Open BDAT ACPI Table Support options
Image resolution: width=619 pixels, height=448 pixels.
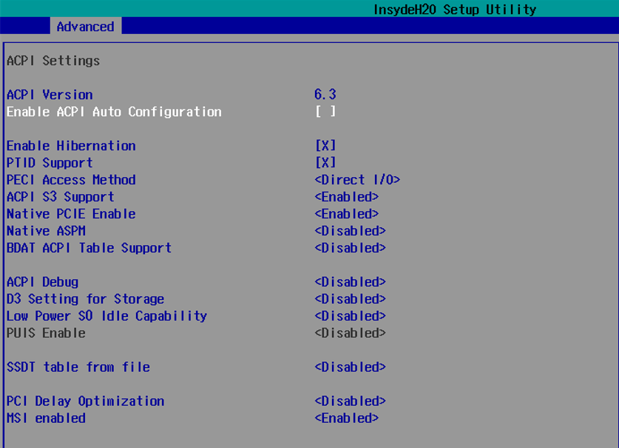[350, 248]
